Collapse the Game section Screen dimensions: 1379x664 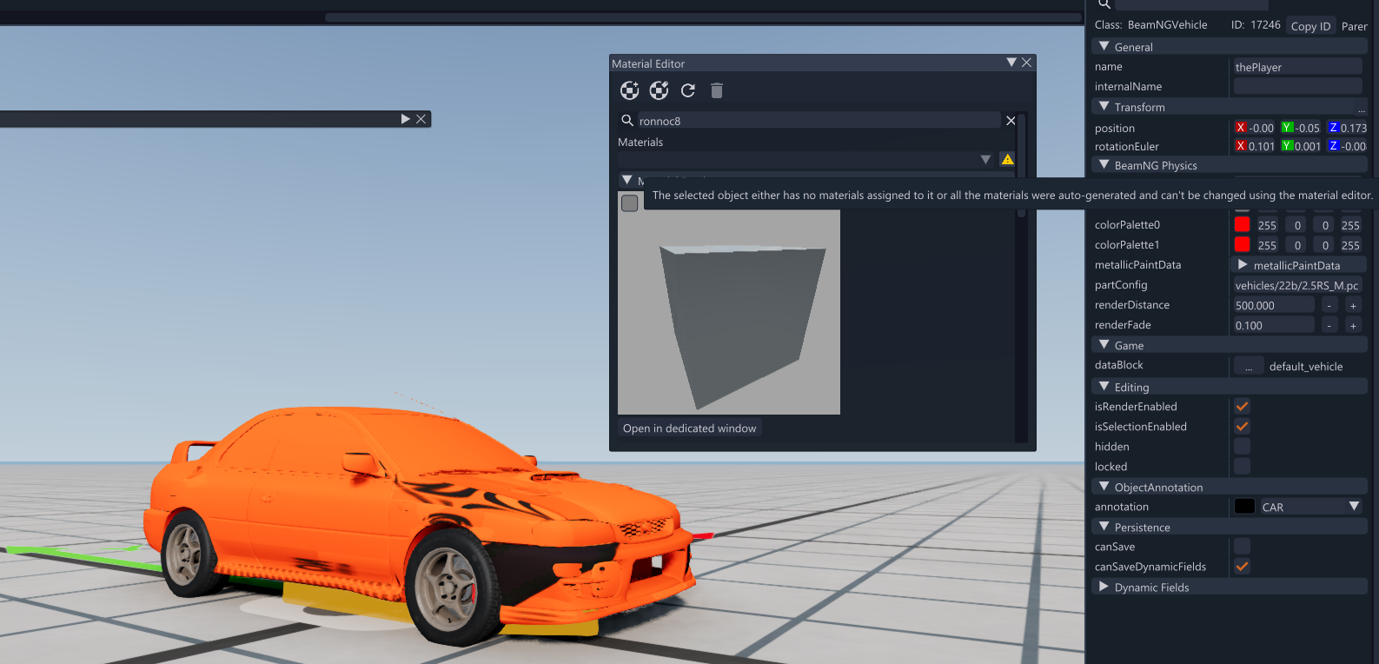[x=1104, y=344]
